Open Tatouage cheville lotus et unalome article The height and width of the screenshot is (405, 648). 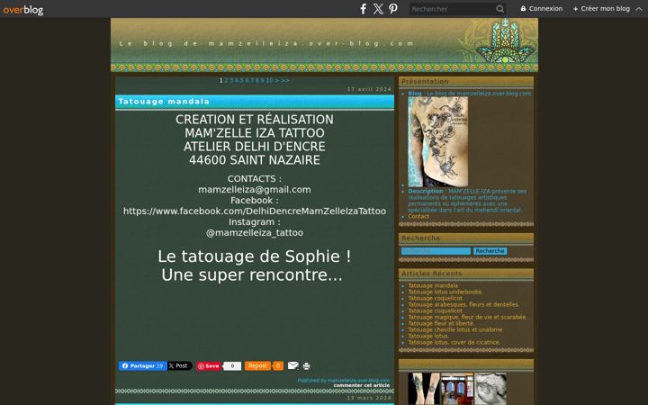(455, 329)
